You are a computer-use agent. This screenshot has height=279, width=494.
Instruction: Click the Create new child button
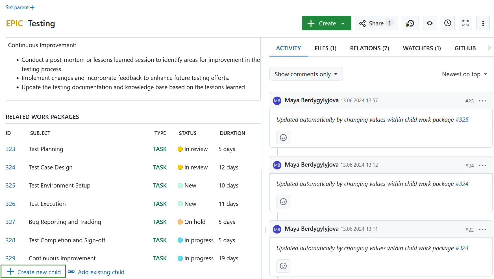click(x=33, y=271)
